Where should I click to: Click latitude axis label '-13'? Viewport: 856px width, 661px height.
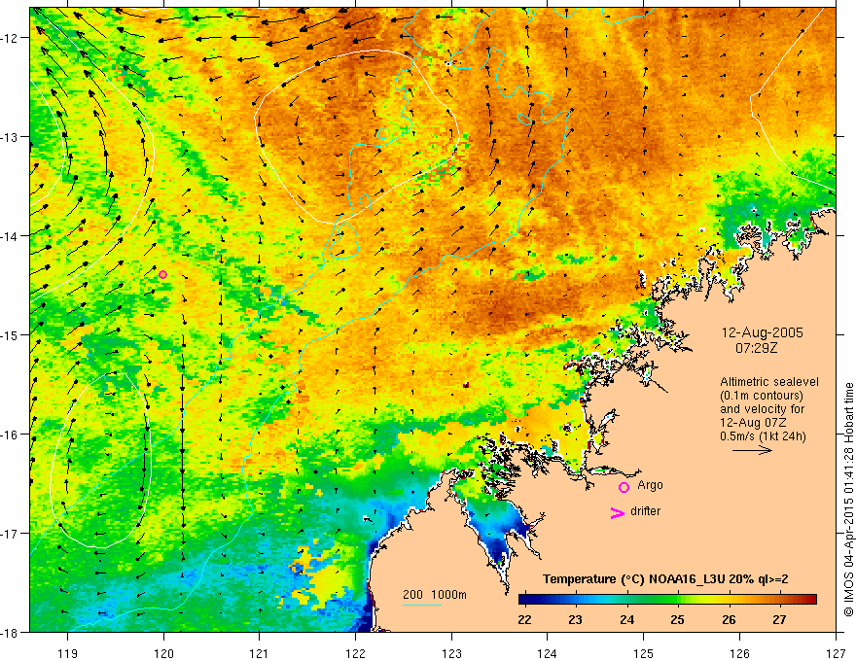(10, 137)
